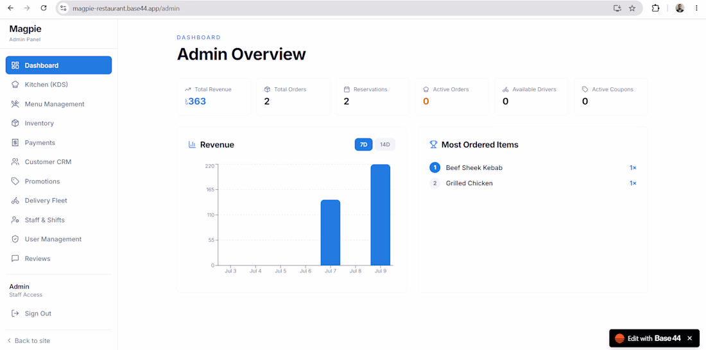
Task: Navigate to Payments
Action: [58, 142]
